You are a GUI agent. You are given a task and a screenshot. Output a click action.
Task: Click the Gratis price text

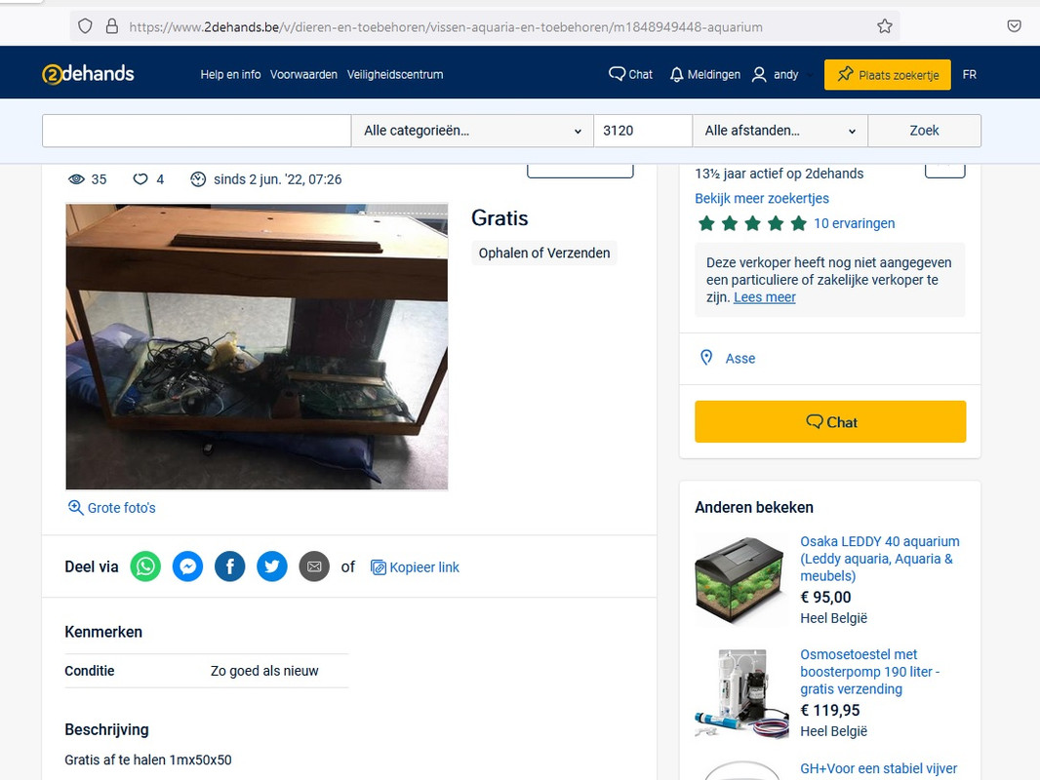point(500,218)
